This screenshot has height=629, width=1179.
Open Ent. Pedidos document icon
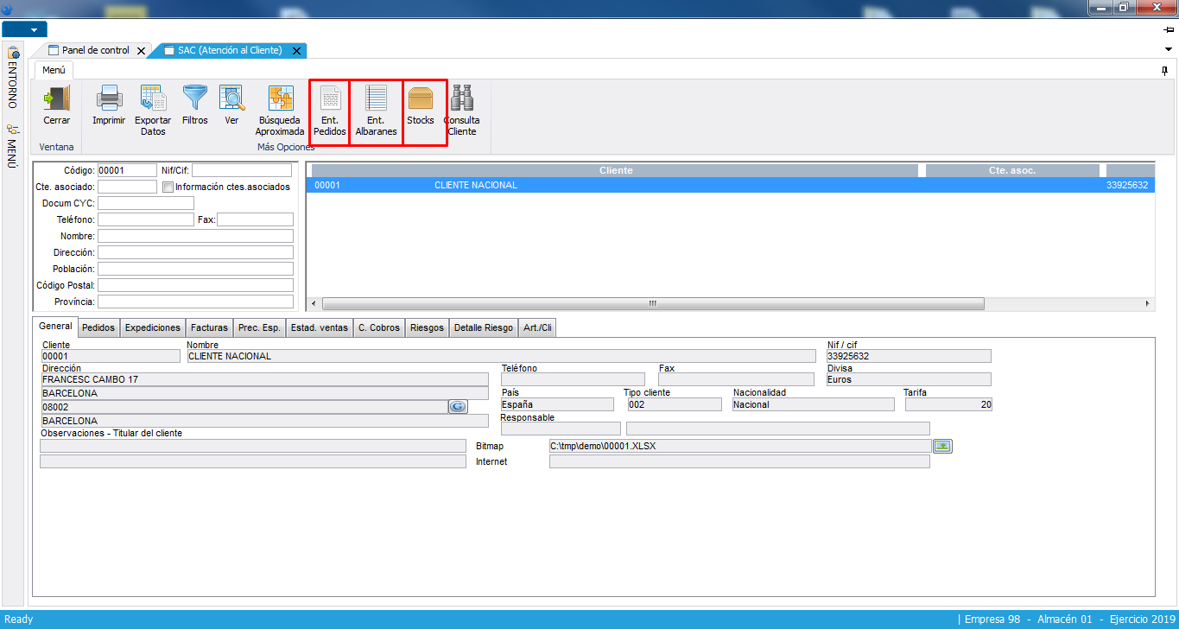point(330,98)
